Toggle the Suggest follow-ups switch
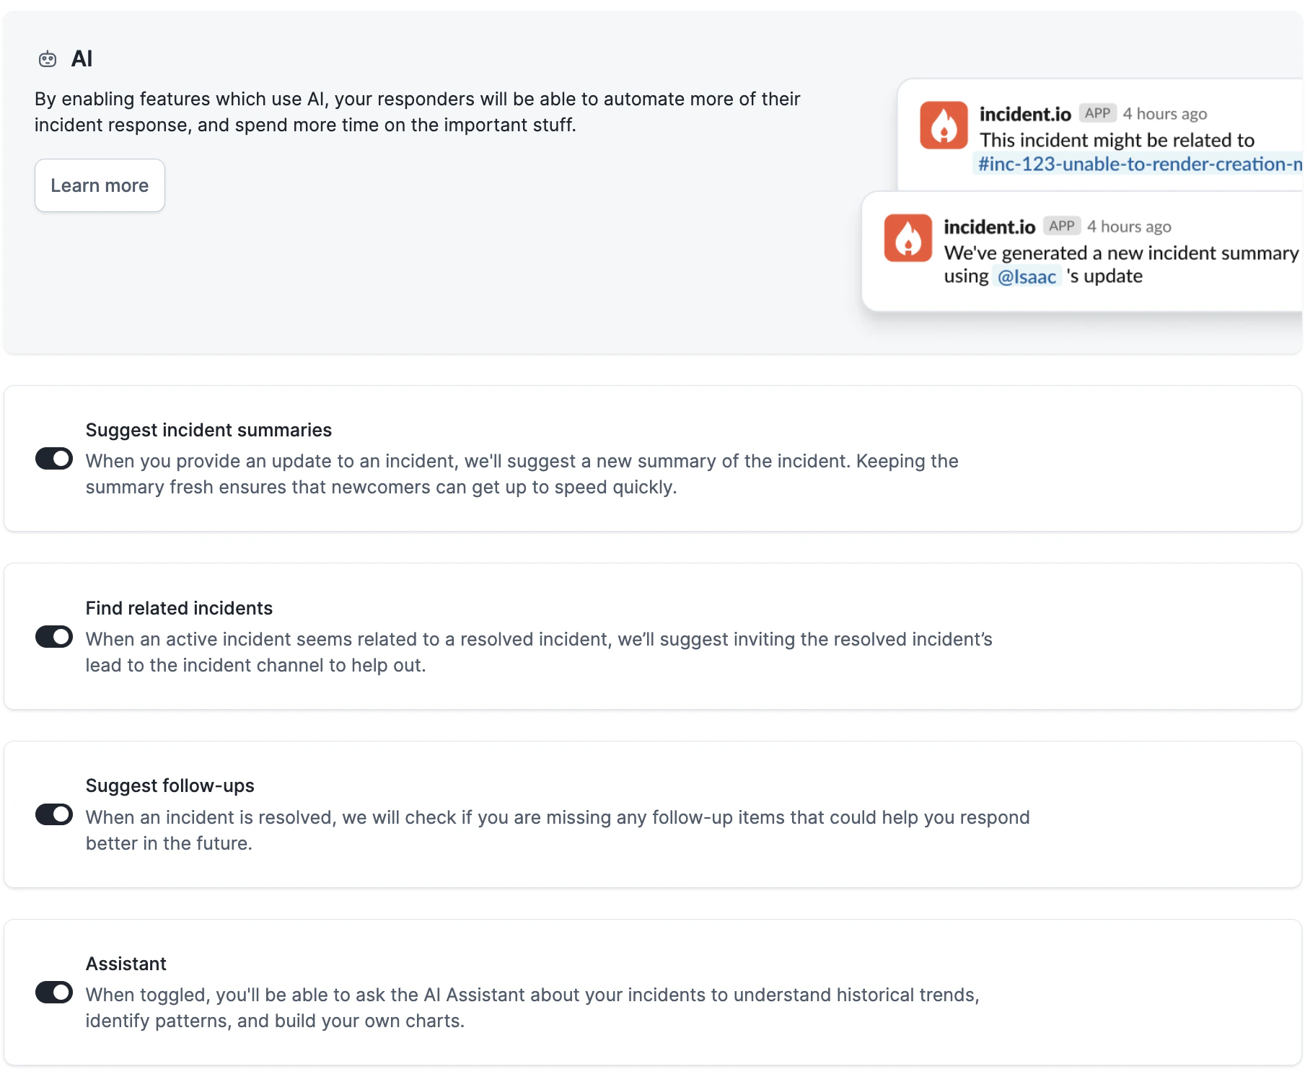1305x1069 pixels. (54, 814)
